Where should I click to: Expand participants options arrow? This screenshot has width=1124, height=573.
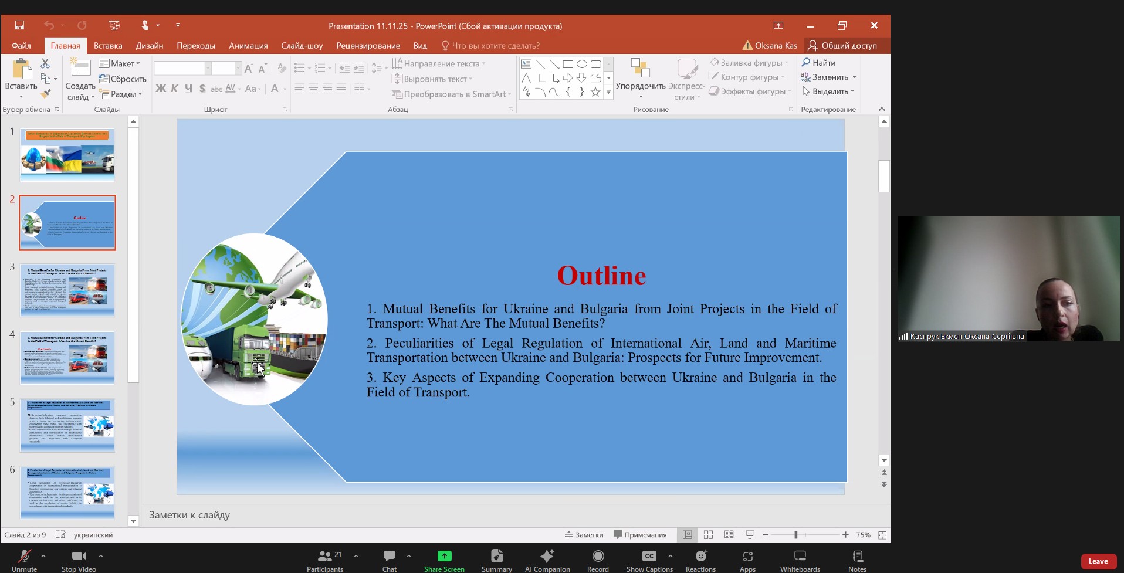(x=356, y=555)
